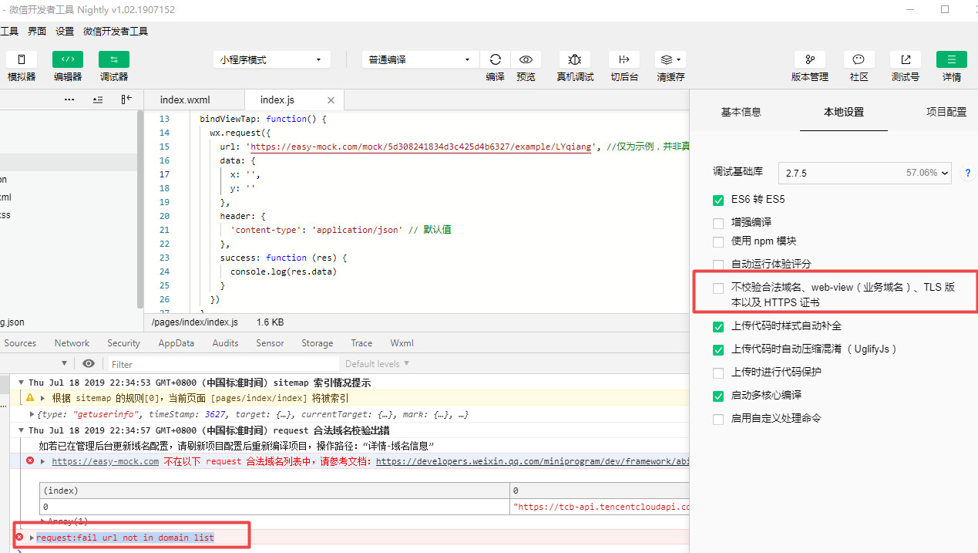Expand the request:fail error entry
Screen dimensions: 978x553
pyautogui.click(x=32, y=537)
